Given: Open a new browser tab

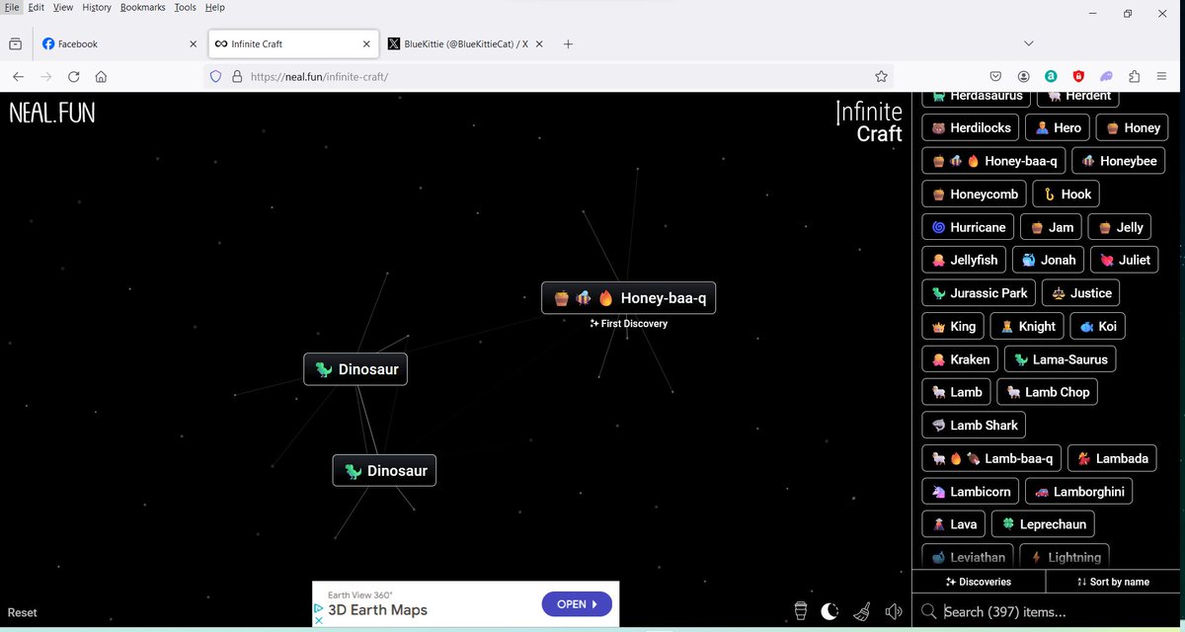Looking at the screenshot, I should point(568,43).
